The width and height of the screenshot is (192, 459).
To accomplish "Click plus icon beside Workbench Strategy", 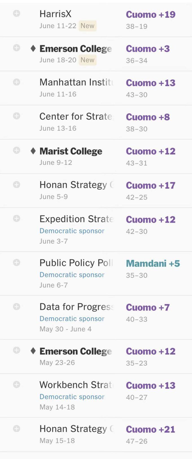I will (x=17, y=384).
